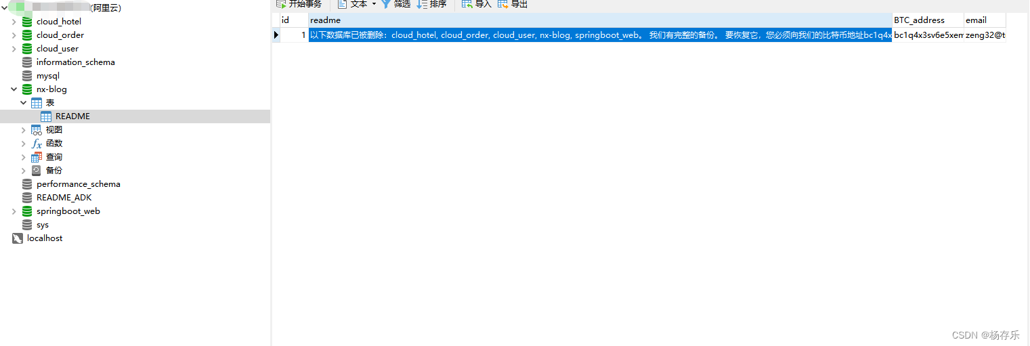1030x346 pixels.
Task: Click the current row indicator arrow
Action: [x=276, y=35]
